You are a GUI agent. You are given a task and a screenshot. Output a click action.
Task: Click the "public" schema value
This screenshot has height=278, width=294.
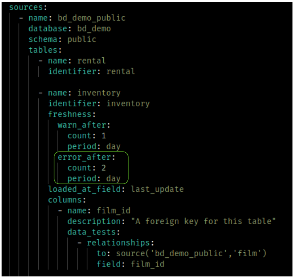click(82, 39)
